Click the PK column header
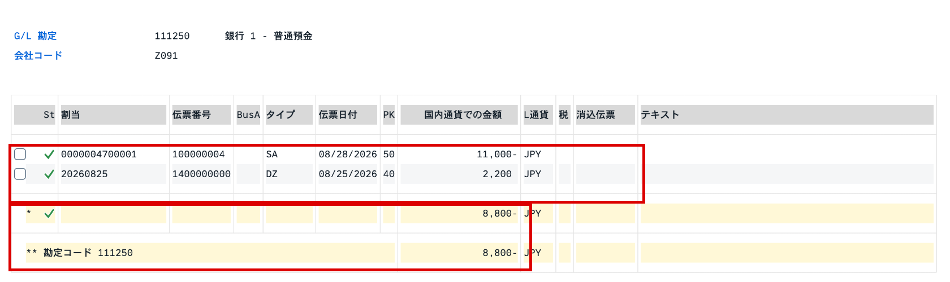The height and width of the screenshot is (282, 950). pos(388,114)
